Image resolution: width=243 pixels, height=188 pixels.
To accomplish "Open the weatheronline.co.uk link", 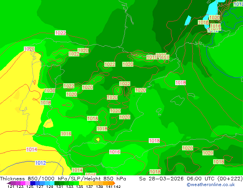I will pyautogui.click(x=211, y=185).
